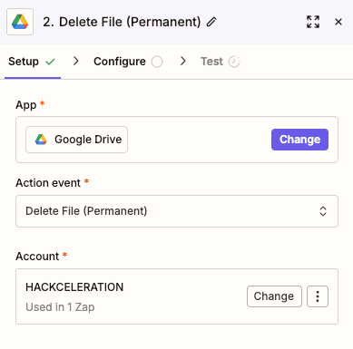Screen dimensions: 353x349
Task: Click the purple Change button for the App
Action: point(299,140)
